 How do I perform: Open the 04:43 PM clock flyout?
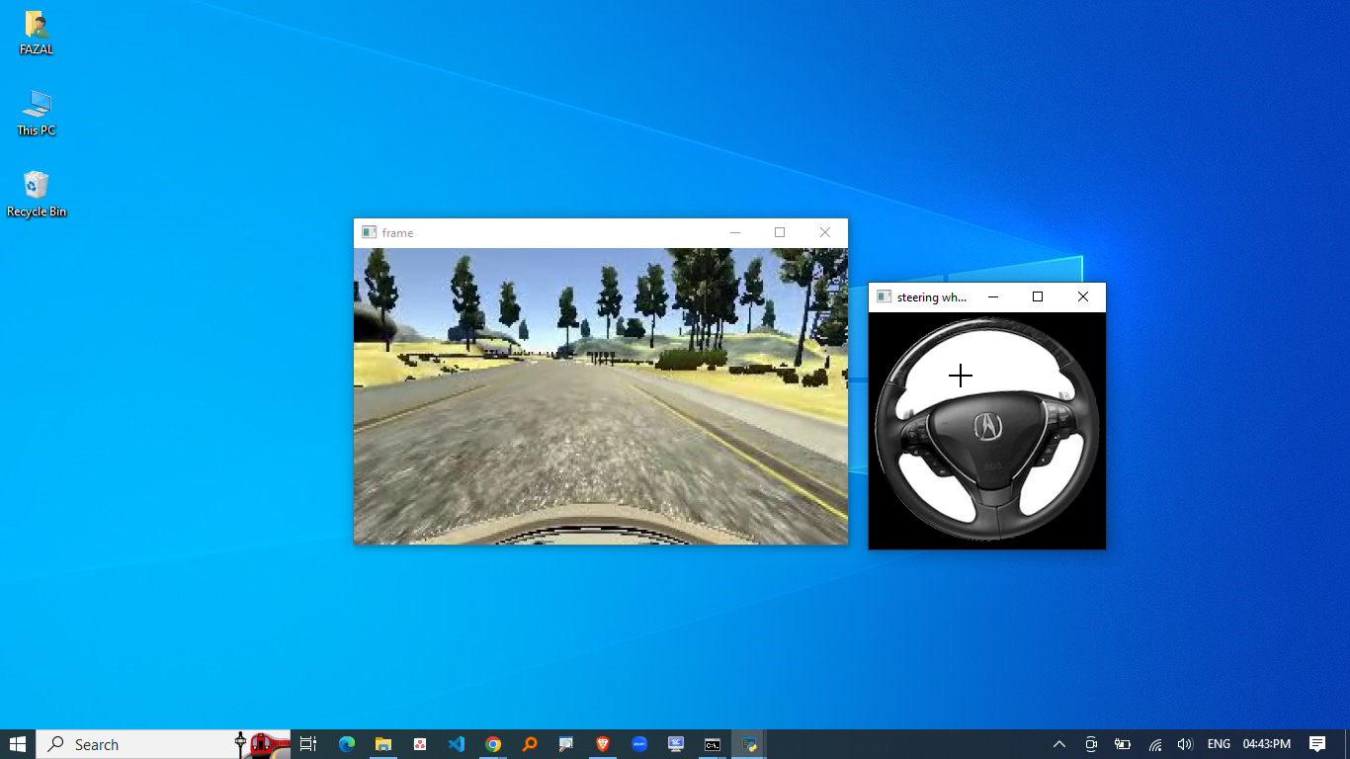[1267, 744]
